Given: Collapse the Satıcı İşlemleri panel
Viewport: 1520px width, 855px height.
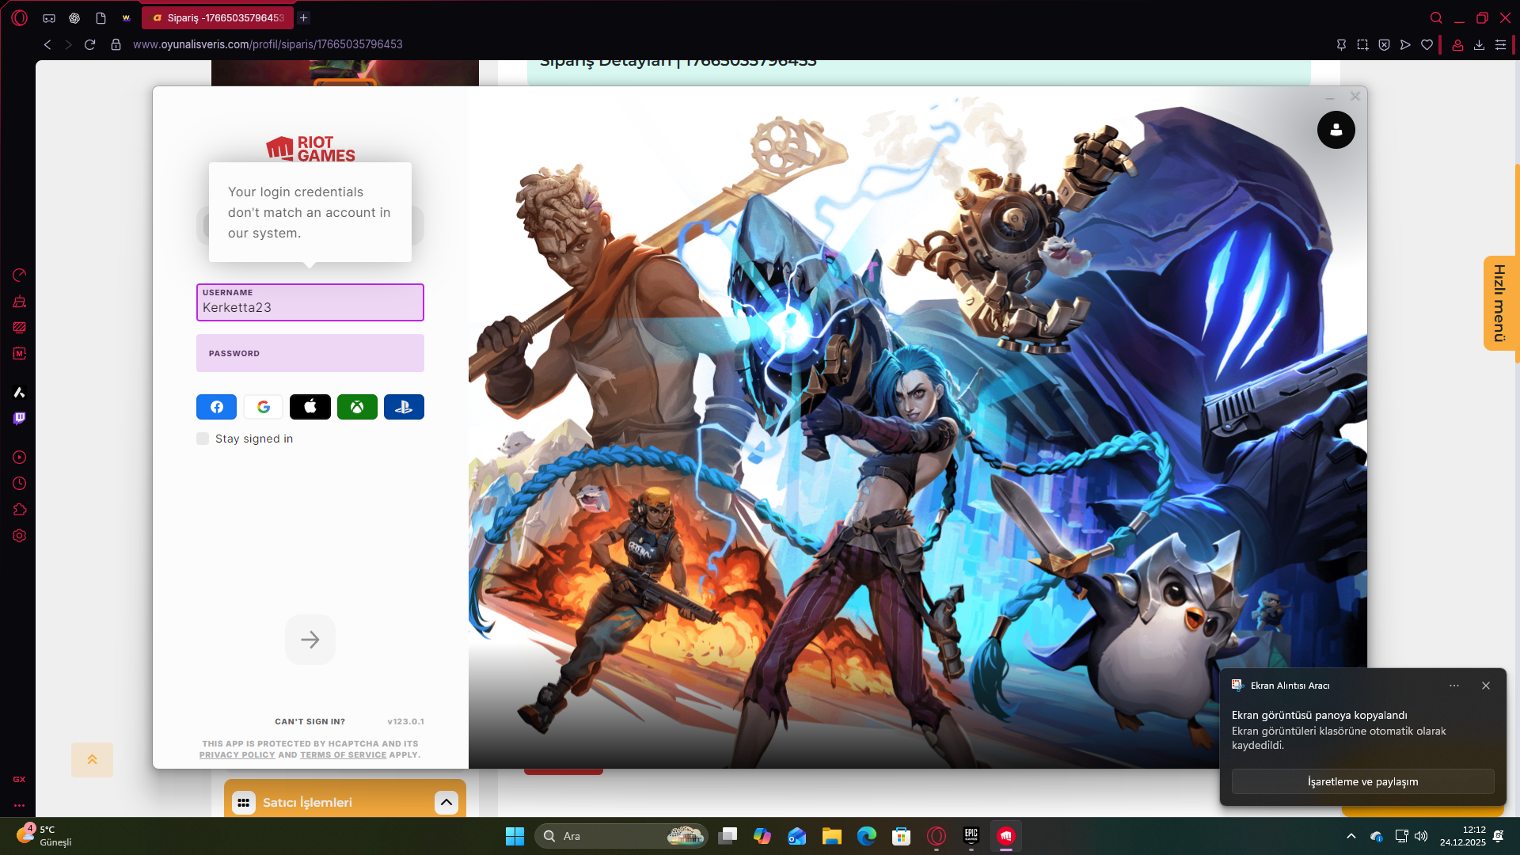Looking at the screenshot, I should tap(446, 802).
